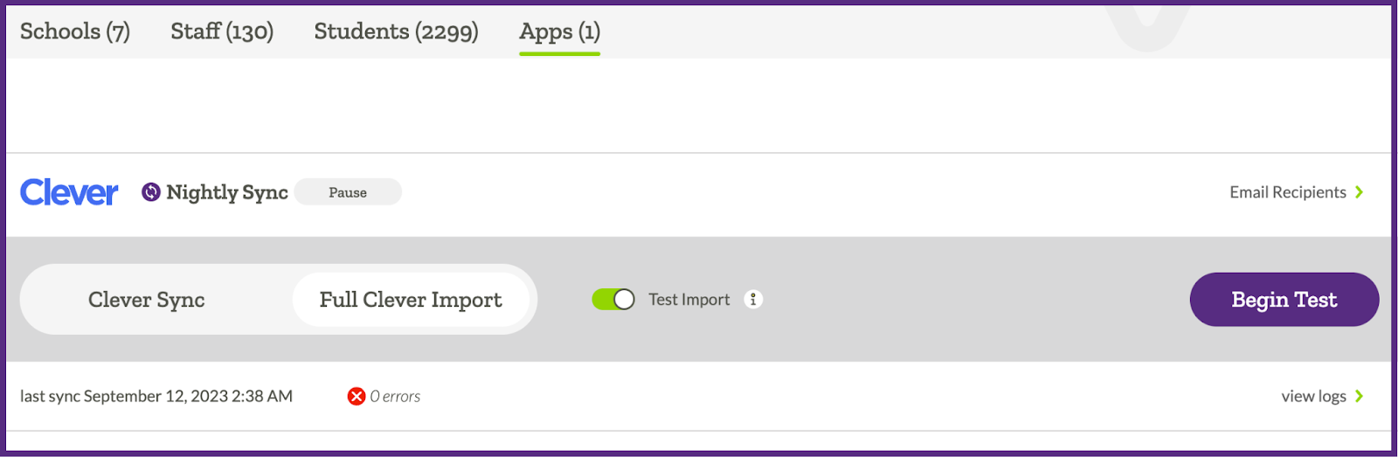Click the info icon beside Test Import
Image resolution: width=1398 pixels, height=457 pixels.
coord(753,300)
